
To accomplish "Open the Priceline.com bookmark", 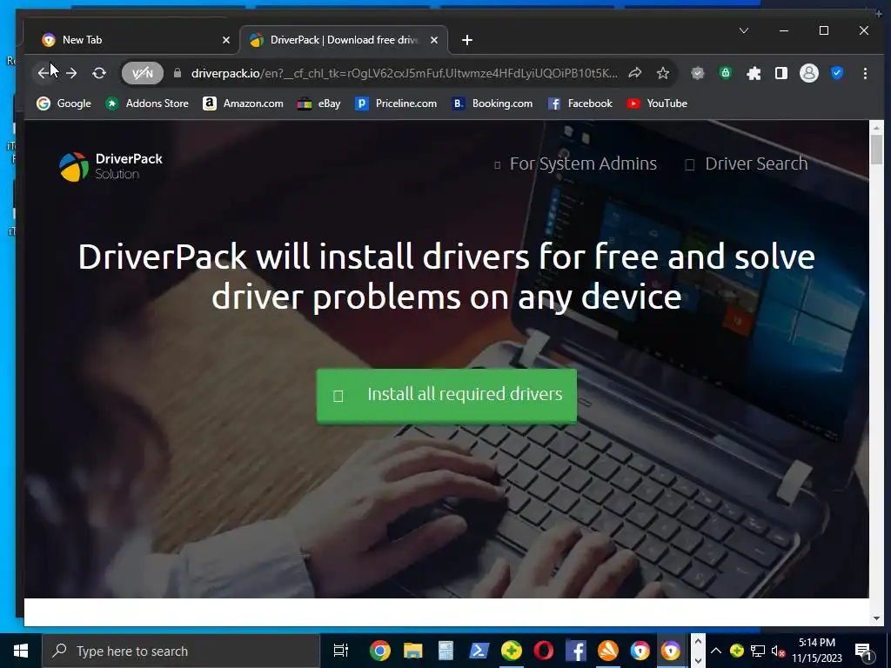I will click(396, 104).
